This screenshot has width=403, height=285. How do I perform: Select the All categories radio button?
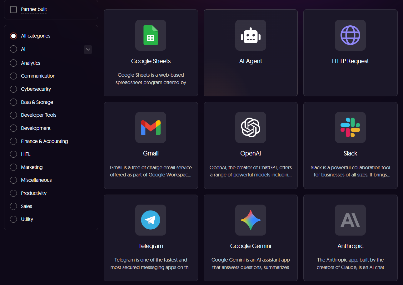(13, 36)
